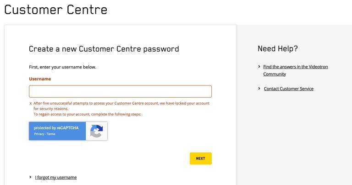Screen dimensions: 352x185
Task: Click the Need Help? heading
Action: [278, 48]
